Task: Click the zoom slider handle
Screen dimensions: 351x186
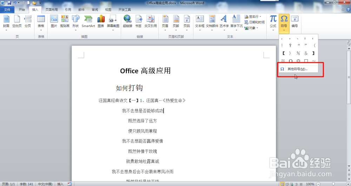Action: pos(333,184)
